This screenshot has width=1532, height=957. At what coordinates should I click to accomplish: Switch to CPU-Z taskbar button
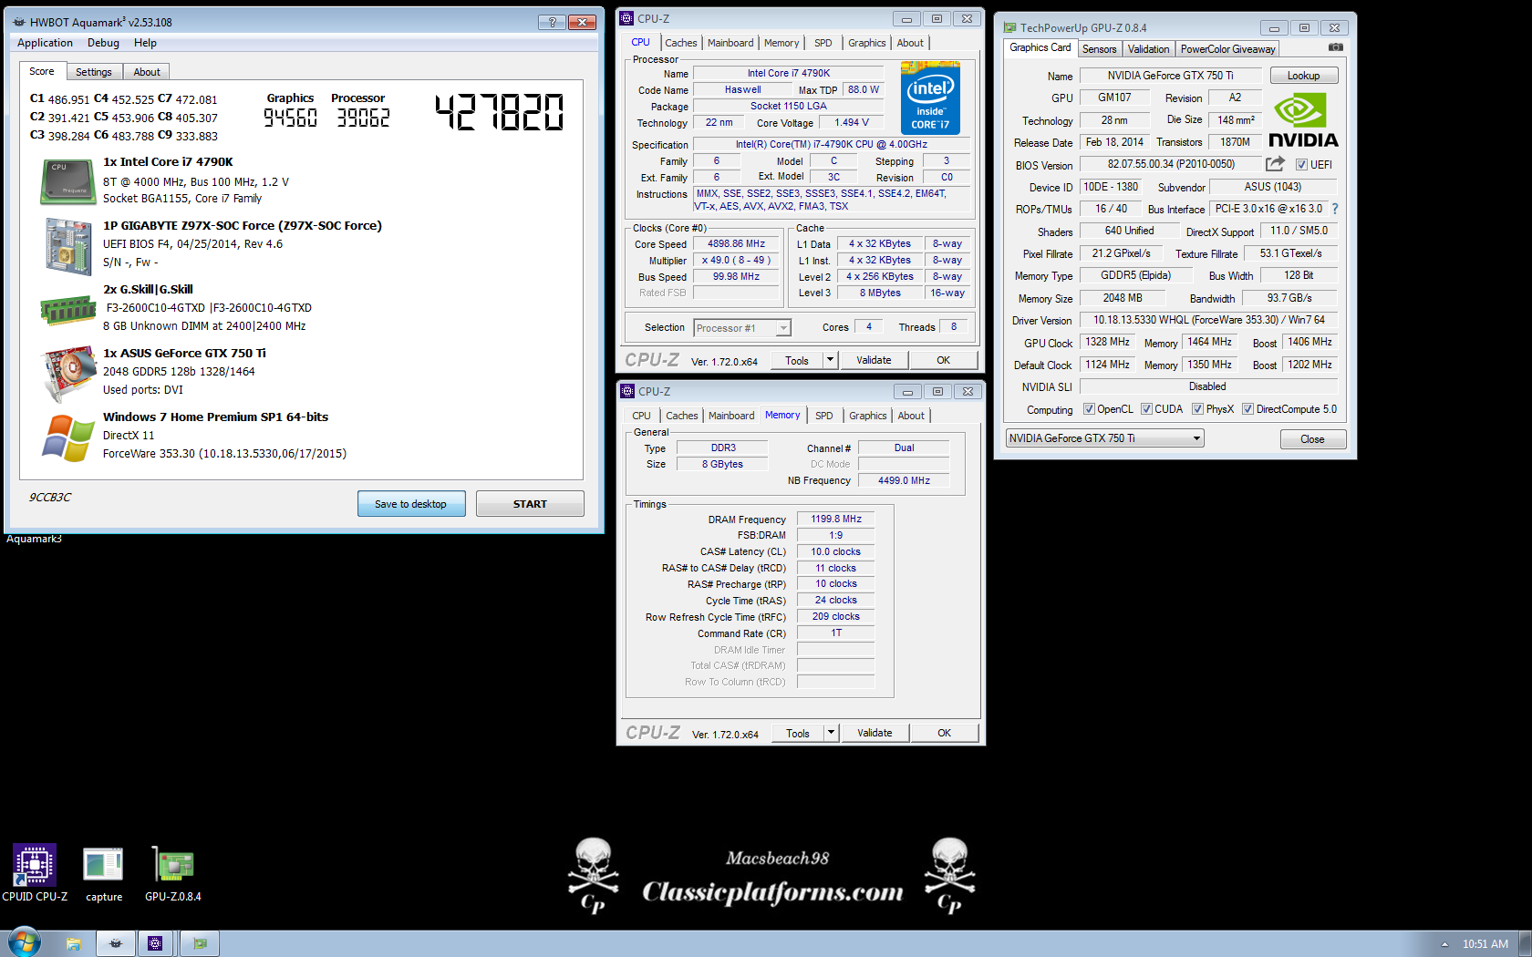[155, 943]
